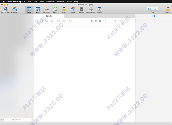Screen dimensions: 172x125
Task: Open the Favorites menu
Action: coord(50,1)
